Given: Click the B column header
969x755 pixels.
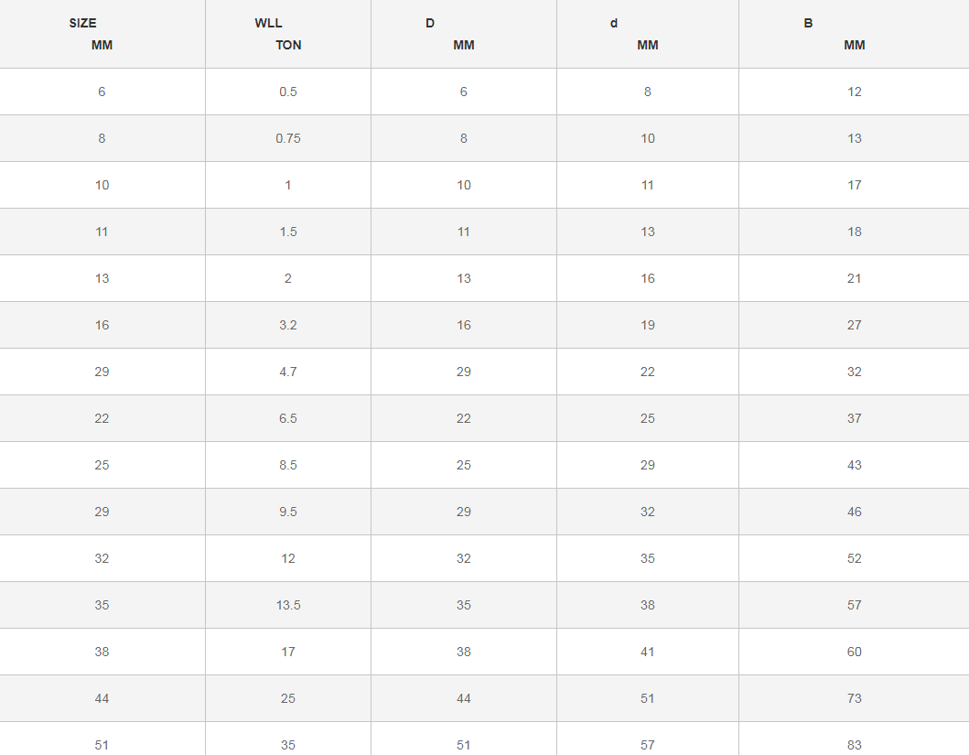Looking at the screenshot, I should 808,23.
